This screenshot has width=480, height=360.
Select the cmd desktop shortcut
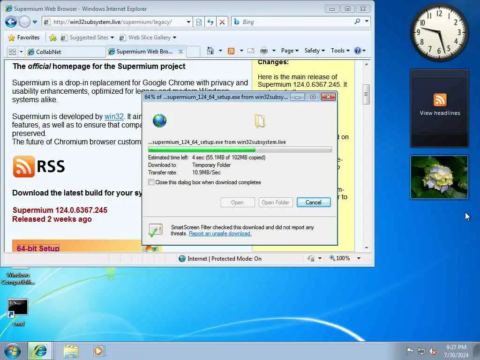point(18,312)
